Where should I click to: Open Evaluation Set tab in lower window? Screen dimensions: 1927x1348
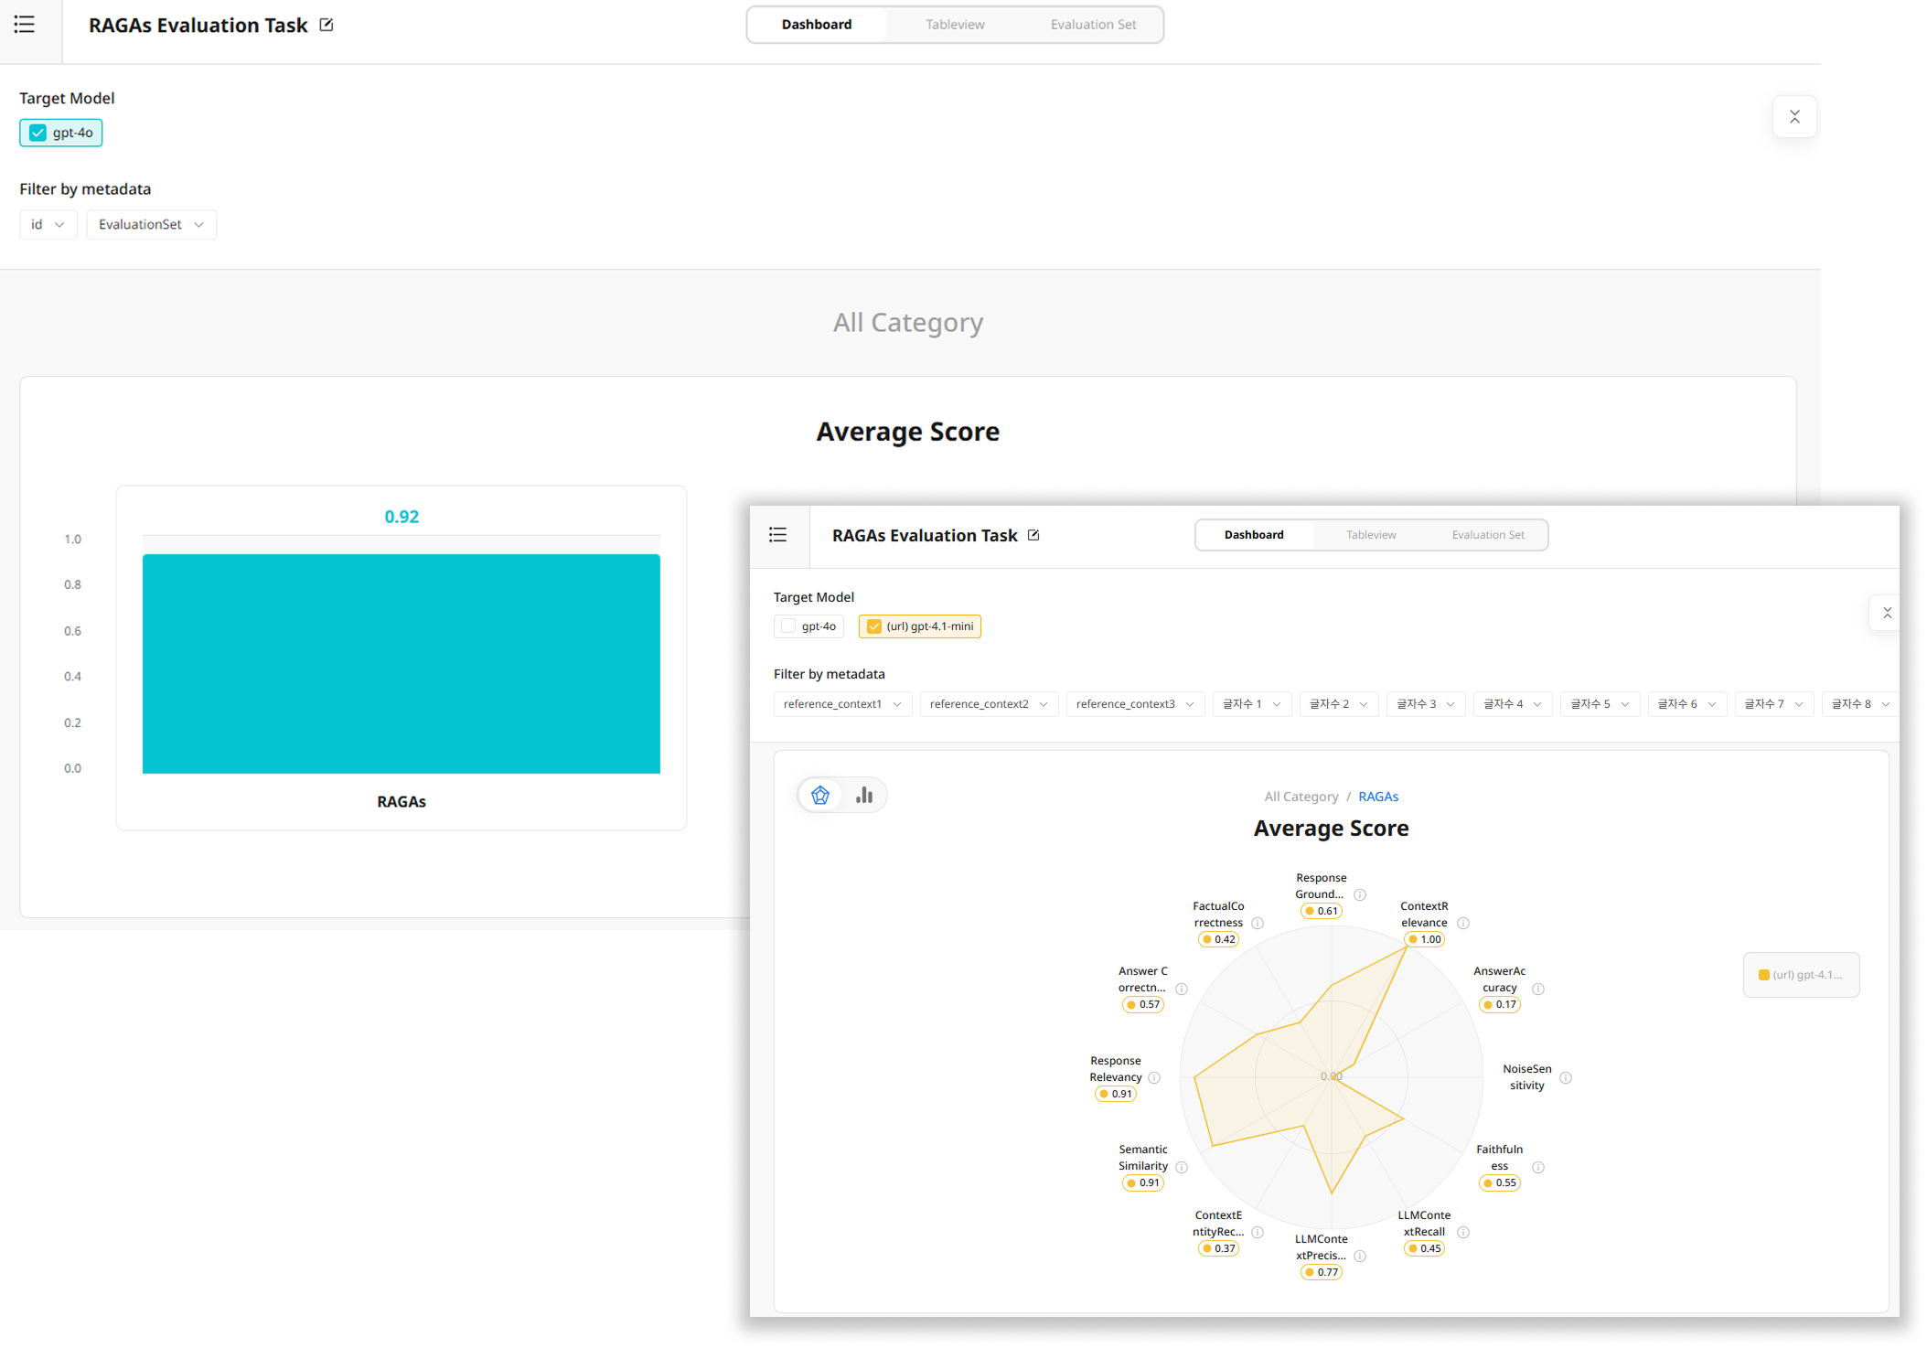click(x=1487, y=535)
